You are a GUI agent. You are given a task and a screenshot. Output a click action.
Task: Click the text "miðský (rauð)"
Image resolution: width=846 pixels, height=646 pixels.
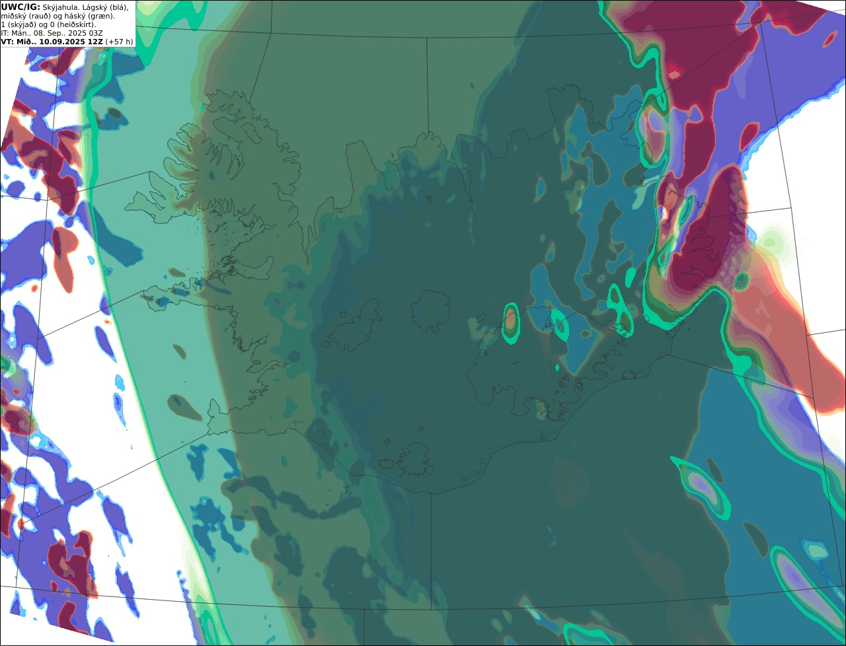pos(26,17)
